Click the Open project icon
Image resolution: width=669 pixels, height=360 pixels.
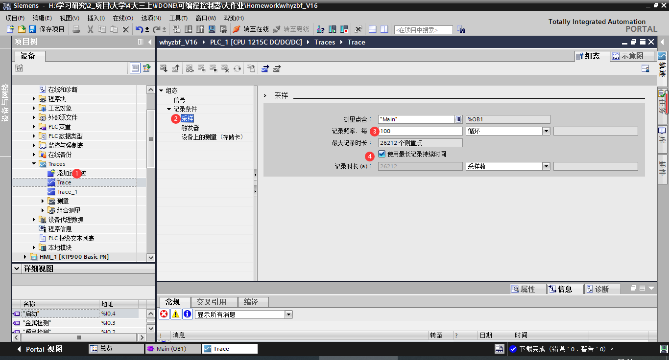click(22, 29)
